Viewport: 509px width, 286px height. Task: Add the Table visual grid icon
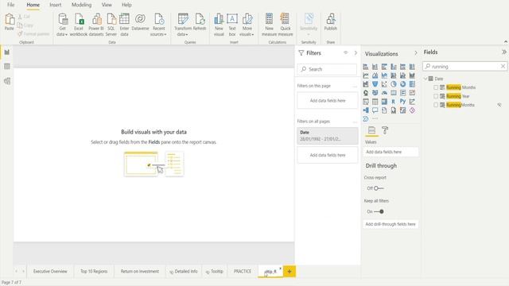click(x=375, y=102)
